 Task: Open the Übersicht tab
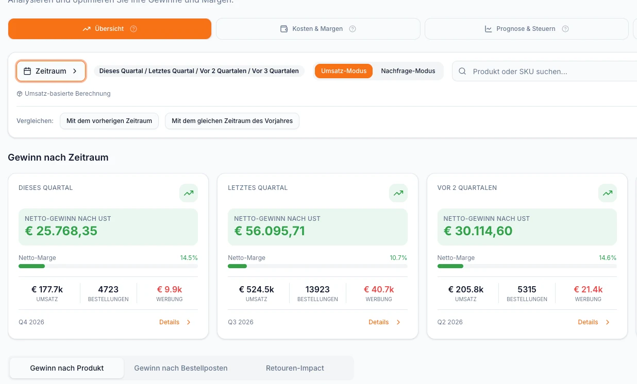click(110, 29)
